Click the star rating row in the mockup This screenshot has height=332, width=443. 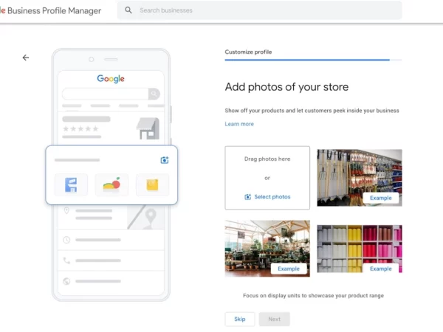coord(80,128)
